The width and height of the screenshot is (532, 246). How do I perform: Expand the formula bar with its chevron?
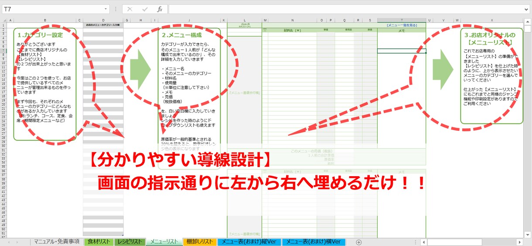pos(527,9)
